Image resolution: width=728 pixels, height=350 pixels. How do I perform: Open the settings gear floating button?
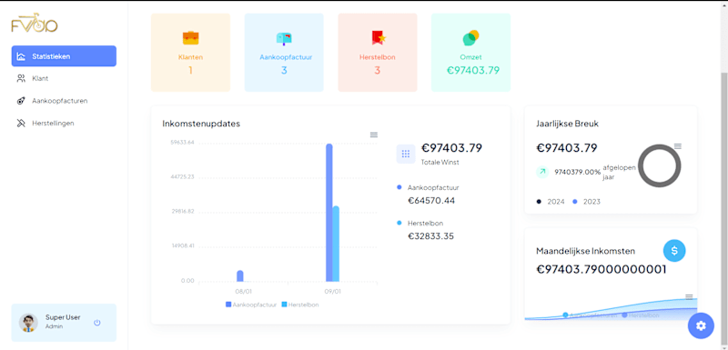(701, 325)
